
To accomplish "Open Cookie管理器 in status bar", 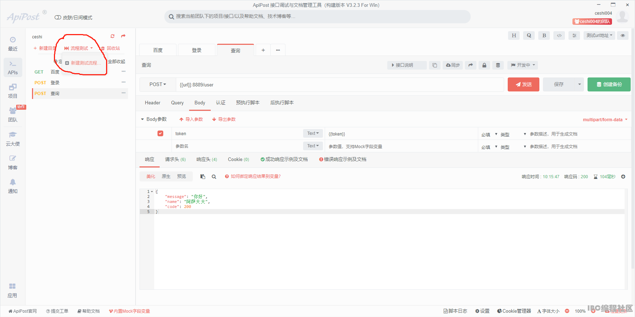I will point(514,311).
